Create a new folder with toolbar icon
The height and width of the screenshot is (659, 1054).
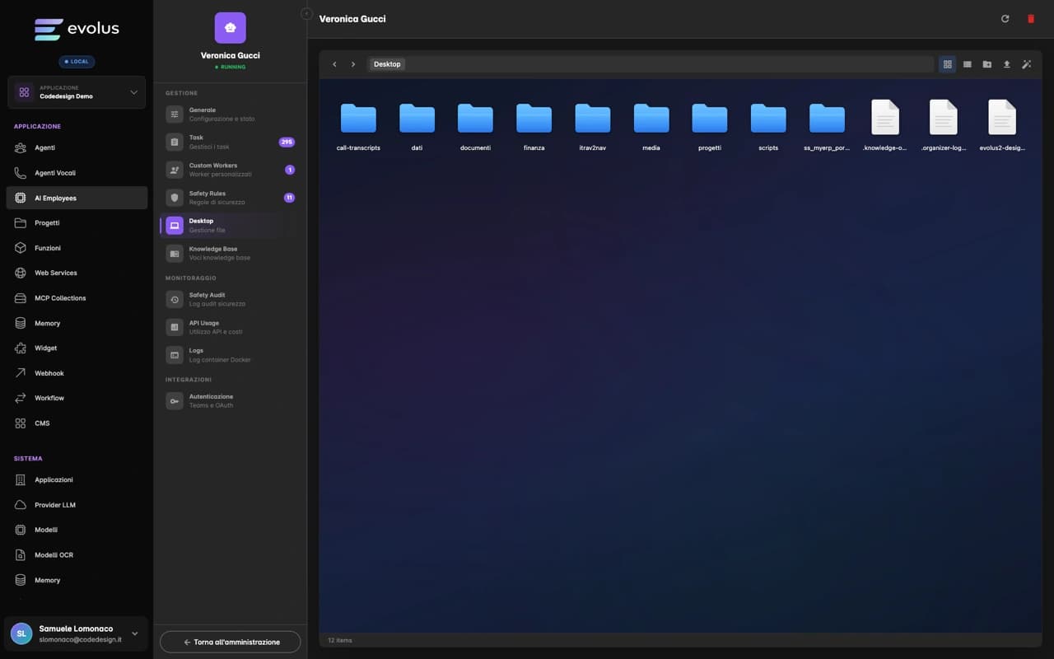pyautogui.click(x=986, y=64)
